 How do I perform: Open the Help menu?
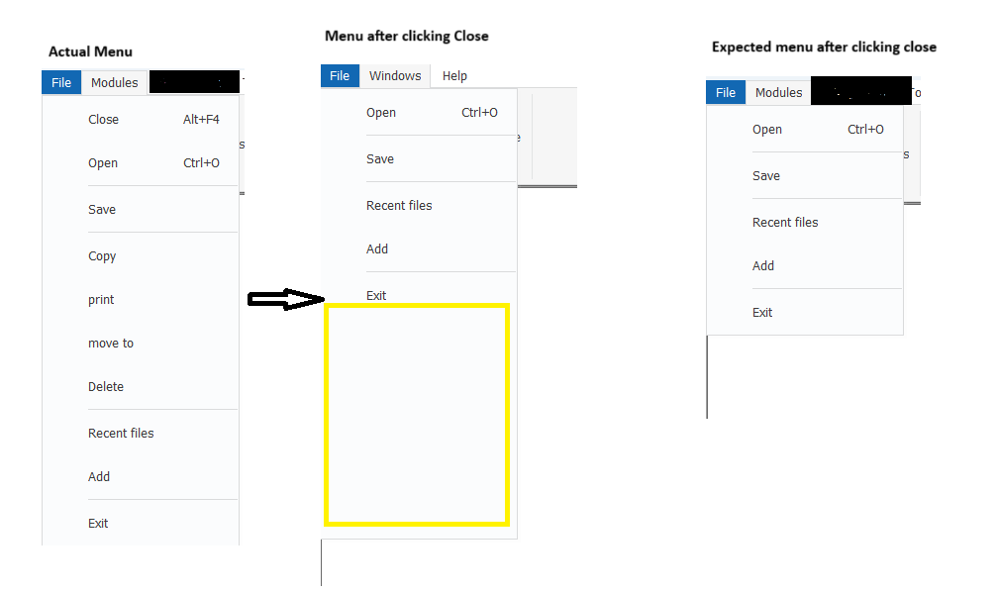pyautogui.click(x=454, y=75)
